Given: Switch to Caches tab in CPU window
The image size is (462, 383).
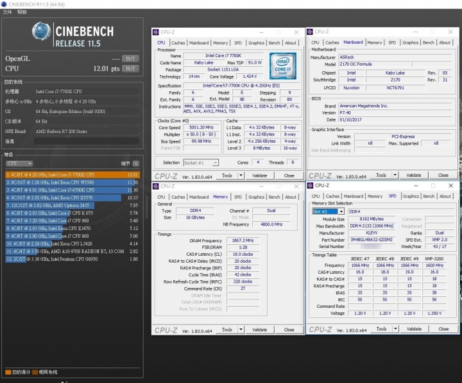Looking at the screenshot, I should click(x=178, y=43).
